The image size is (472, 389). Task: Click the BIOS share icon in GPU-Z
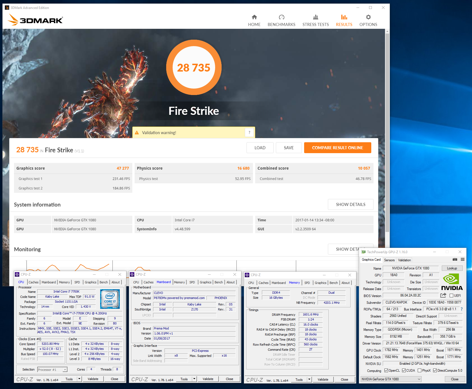[443, 295]
